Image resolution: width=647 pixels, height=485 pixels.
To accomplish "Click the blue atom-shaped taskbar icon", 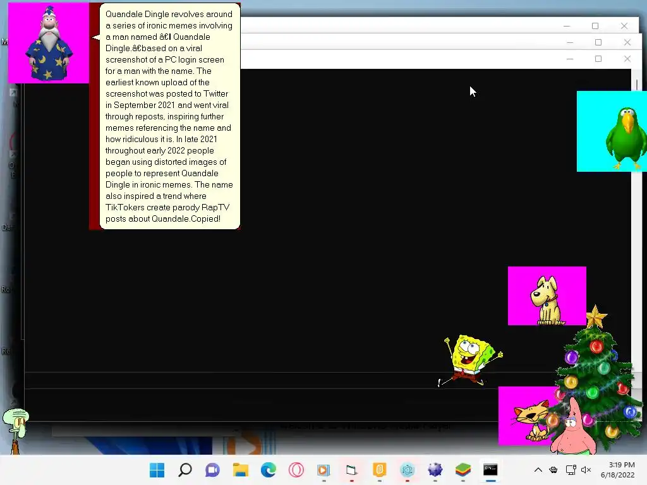I will coord(408,470).
